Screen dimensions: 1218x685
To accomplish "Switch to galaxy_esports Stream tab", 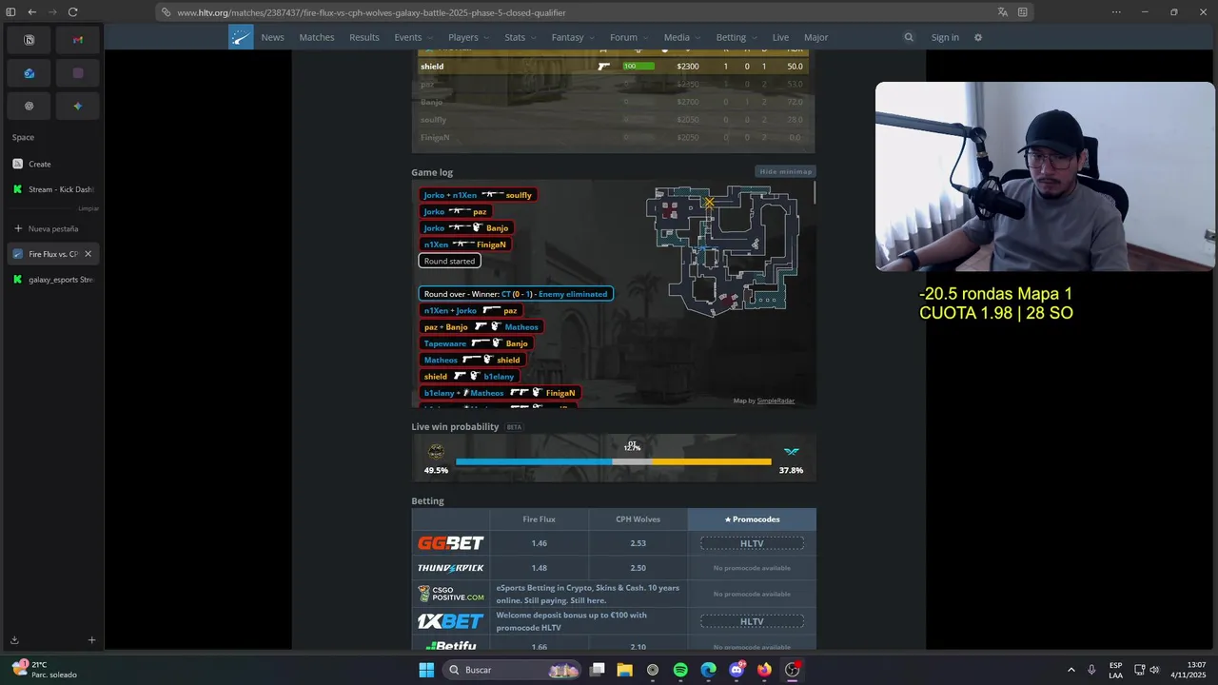I will pos(52,280).
